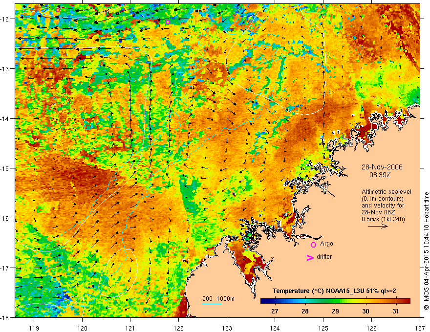This screenshot has width=430, height=332.
Task: Click the drifter legend magenta arrowhead
Action: tap(310, 257)
